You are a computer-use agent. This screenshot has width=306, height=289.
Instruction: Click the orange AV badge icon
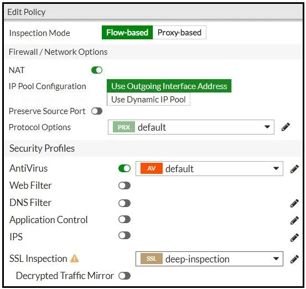click(x=152, y=168)
